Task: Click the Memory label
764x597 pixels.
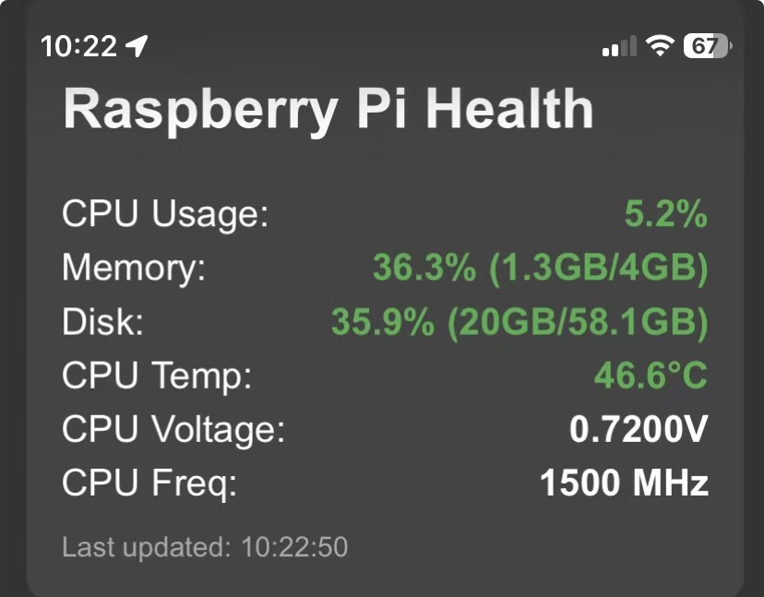Action: [134, 269]
